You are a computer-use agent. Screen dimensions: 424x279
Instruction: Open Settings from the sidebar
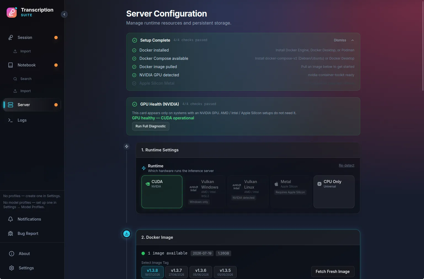click(x=32, y=268)
